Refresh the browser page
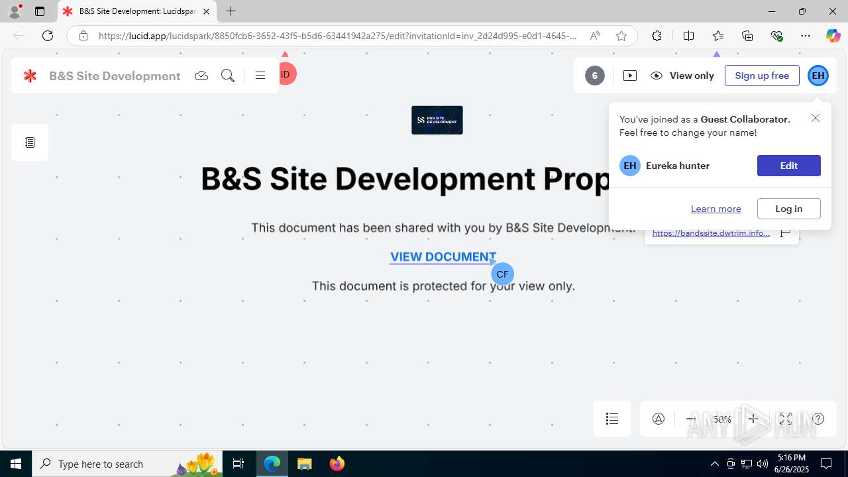 pyautogui.click(x=48, y=36)
